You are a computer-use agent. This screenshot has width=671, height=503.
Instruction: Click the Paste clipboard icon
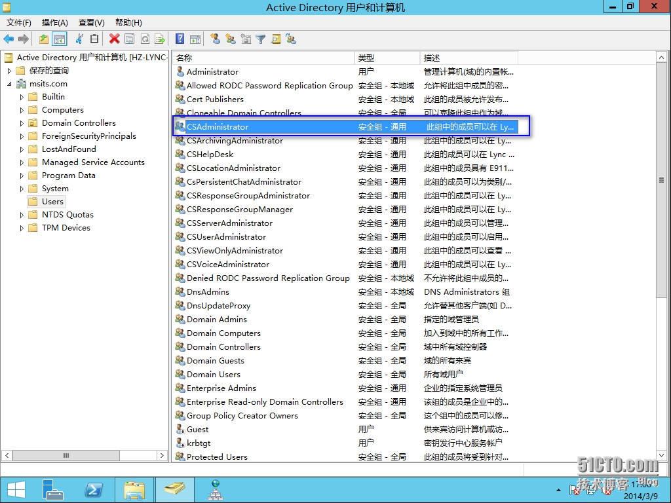point(94,39)
